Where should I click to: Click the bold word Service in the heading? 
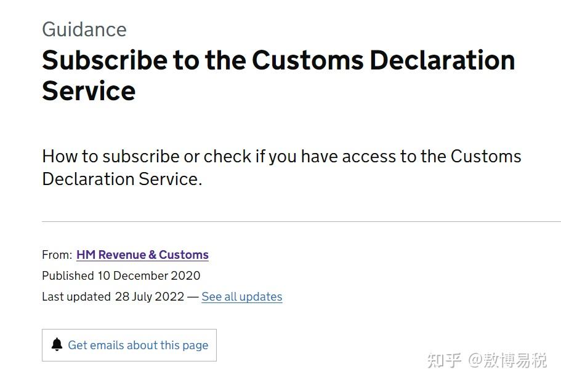tap(89, 91)
